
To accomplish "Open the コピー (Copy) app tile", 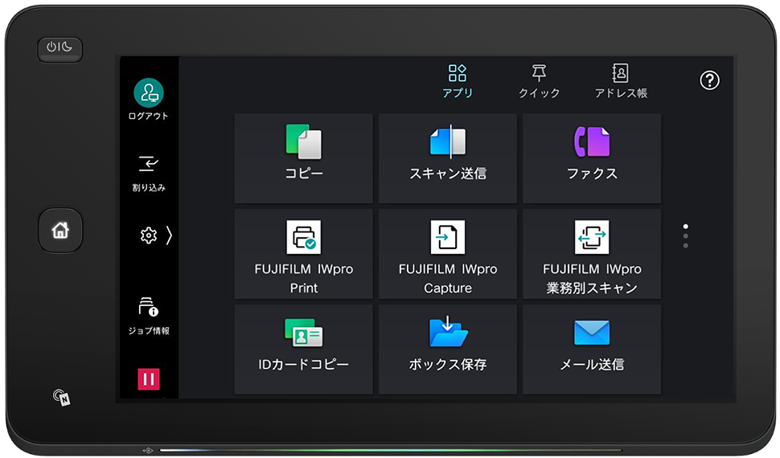I will [x=303, y=158].
